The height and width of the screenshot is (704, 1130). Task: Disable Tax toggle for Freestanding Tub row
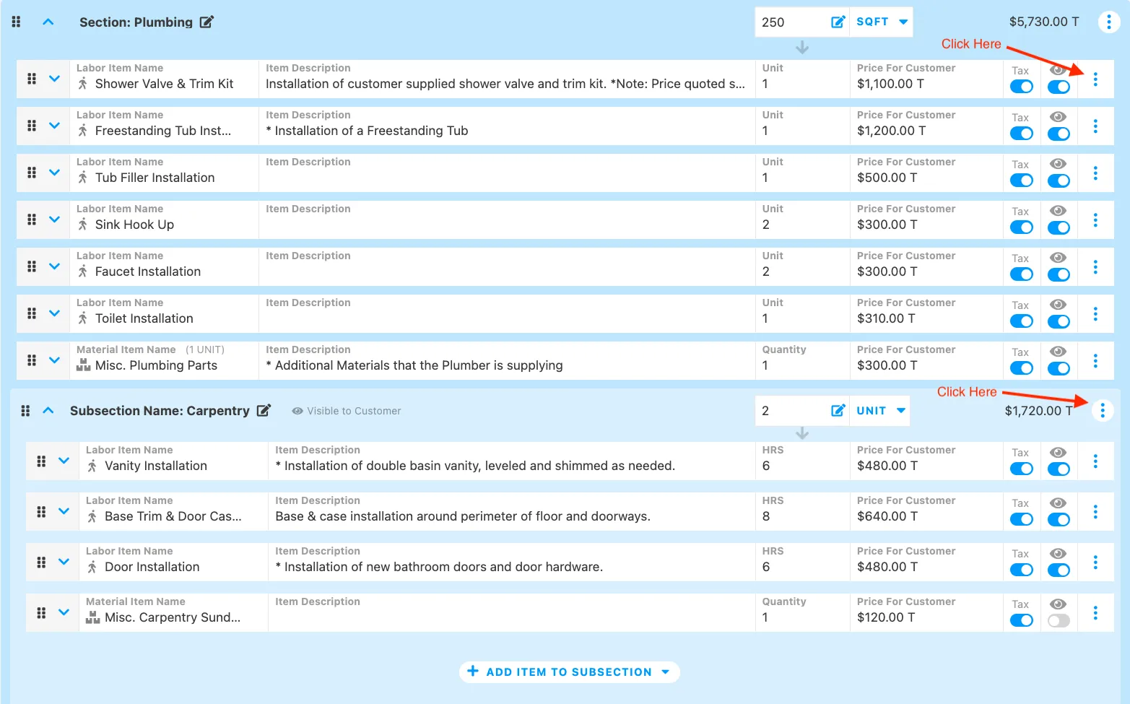tap(1021, 134)
